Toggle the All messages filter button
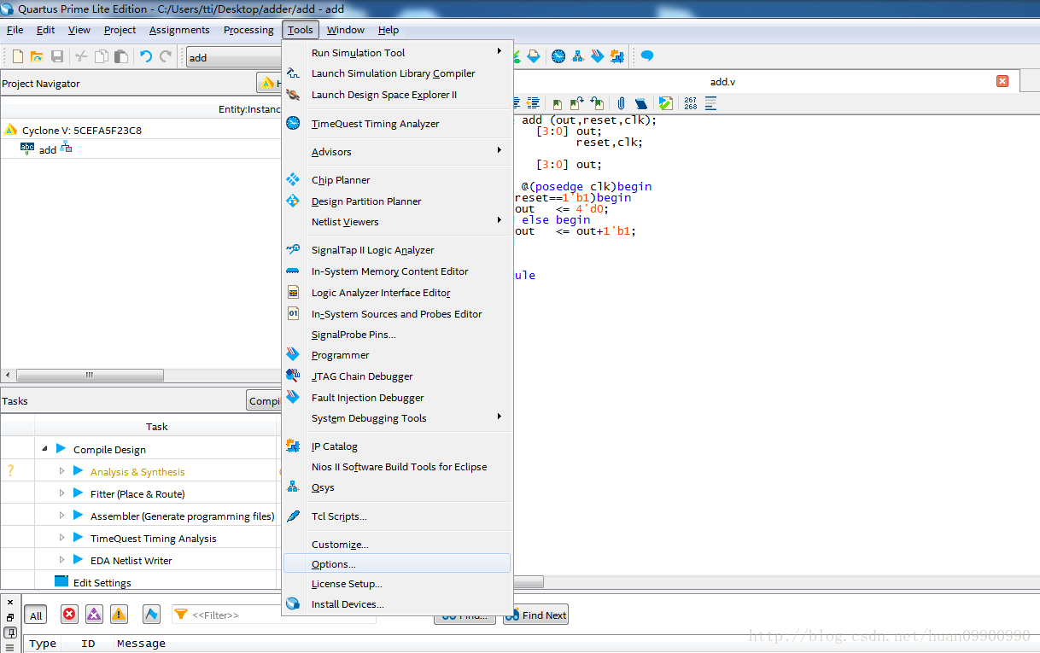 (x=36, y=615)
